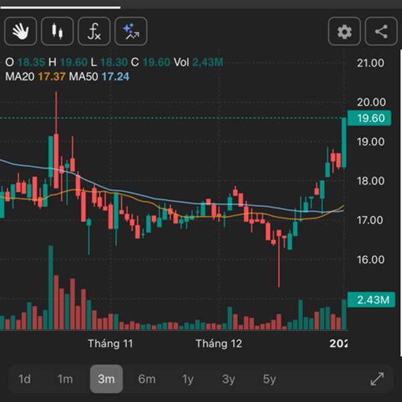Click the Tháng 11 date axis label
Image resolution: width=402 pixels, height=402 pixels.
[x=111, y=344]
